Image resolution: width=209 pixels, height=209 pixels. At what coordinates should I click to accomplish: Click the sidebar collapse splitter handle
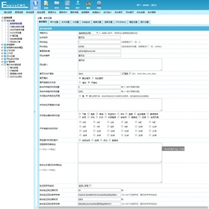point(35,111)
